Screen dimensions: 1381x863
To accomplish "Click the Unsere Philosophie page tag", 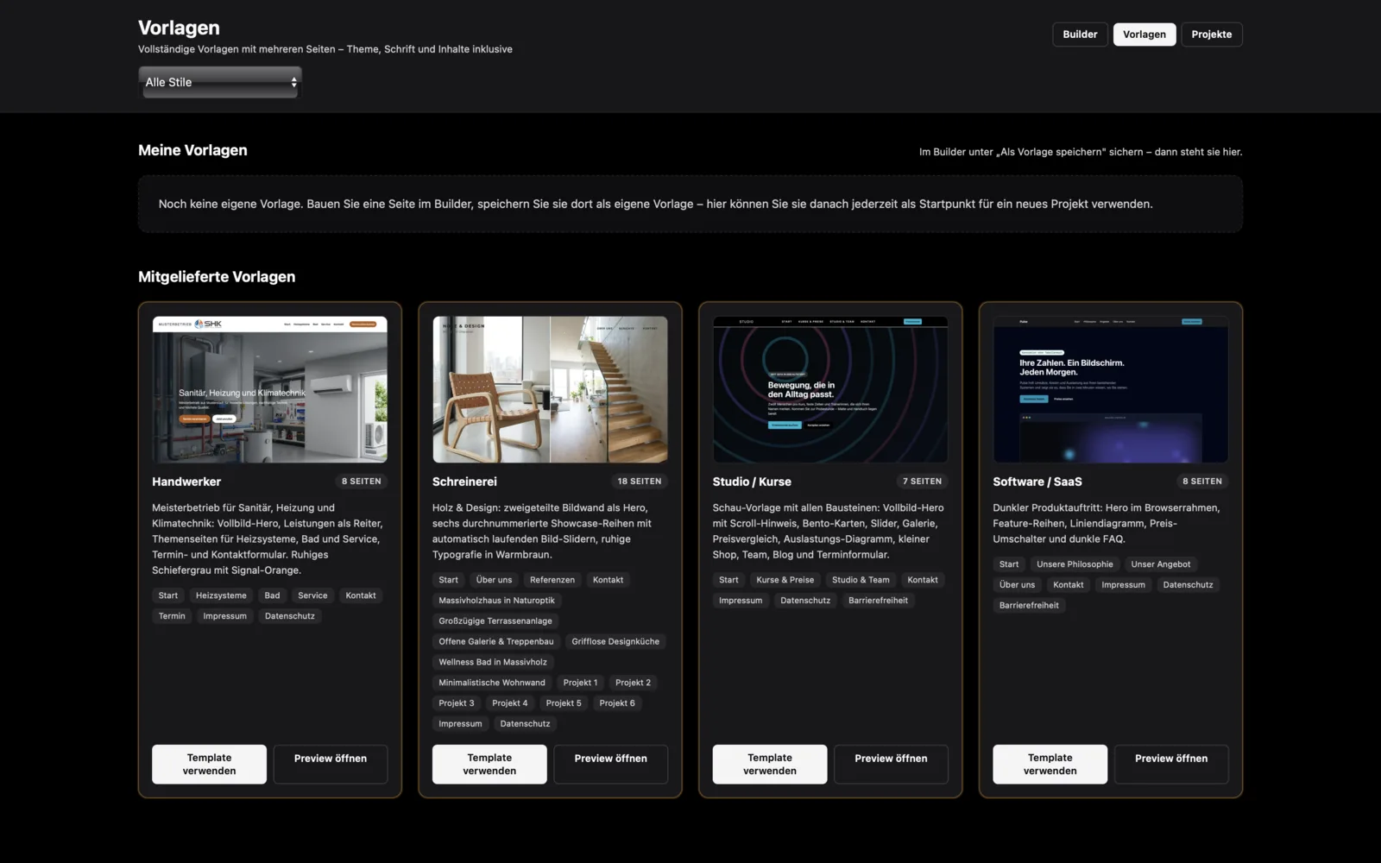I will [x=1075, y=564].
